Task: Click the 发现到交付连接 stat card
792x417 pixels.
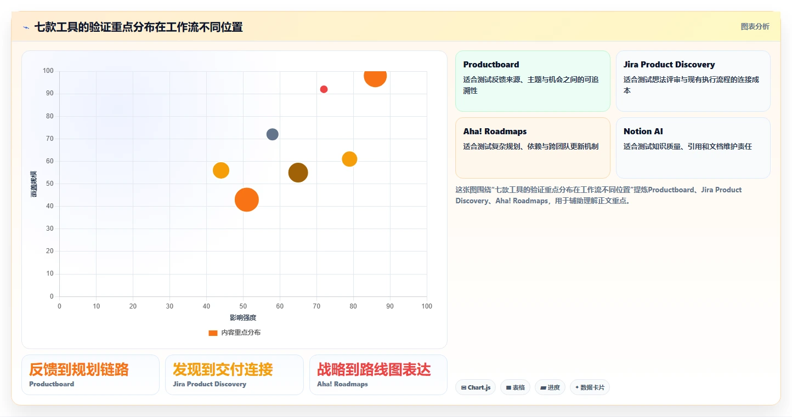Action: [234, 375]
